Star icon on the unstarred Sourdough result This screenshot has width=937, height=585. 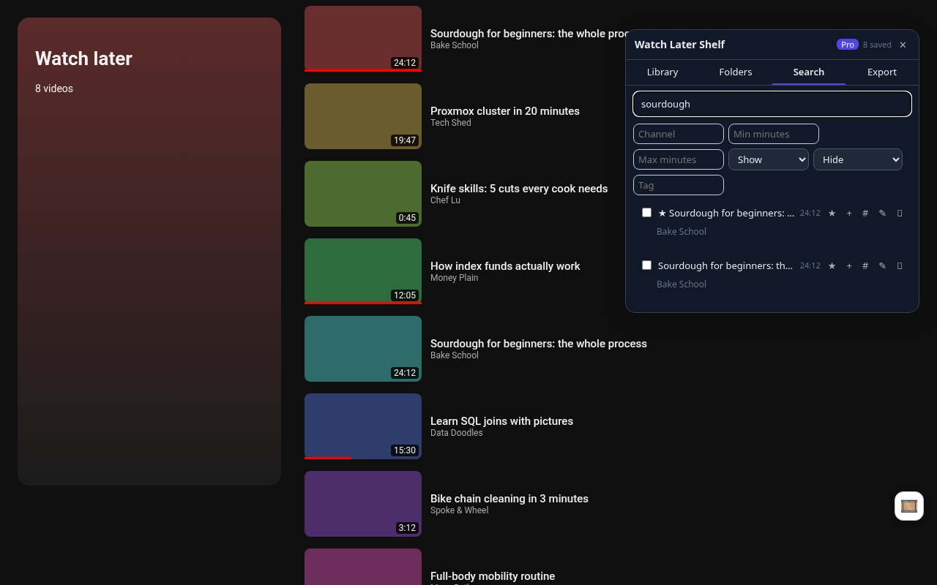pos(832,265)
